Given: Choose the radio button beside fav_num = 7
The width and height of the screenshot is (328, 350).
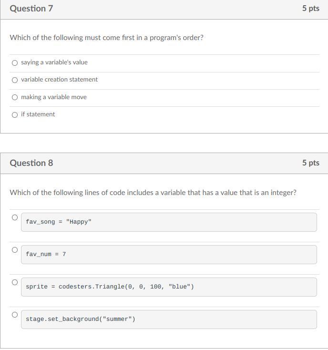Looking at the screenshot, I should [x=15, y=250].
